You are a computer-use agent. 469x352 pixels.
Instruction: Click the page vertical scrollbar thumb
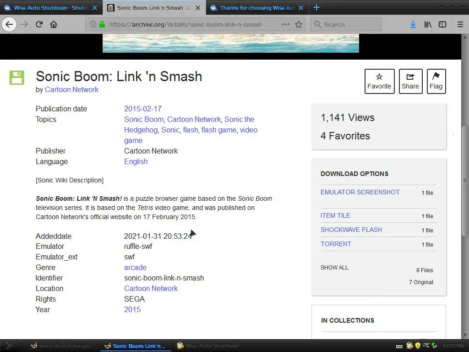pyautogui.click(x=465, y=181)
